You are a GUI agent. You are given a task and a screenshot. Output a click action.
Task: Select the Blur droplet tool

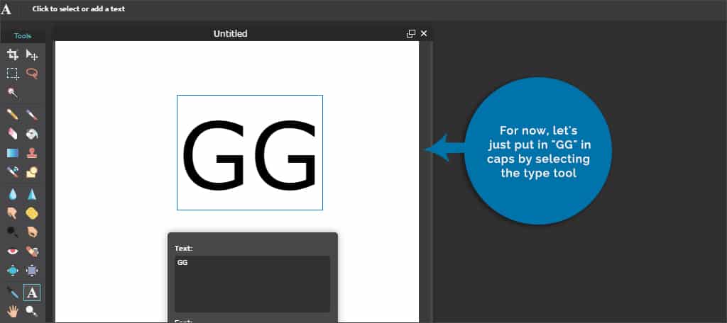tap(13, 194)
